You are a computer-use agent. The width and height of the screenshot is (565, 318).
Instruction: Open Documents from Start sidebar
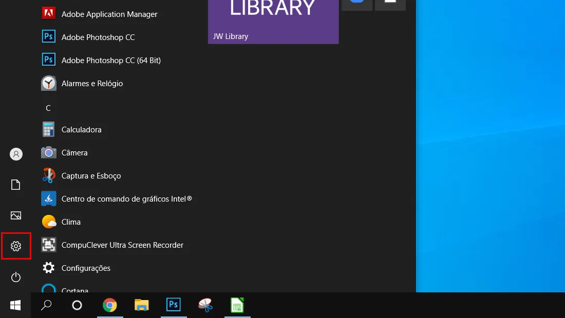[x=16, y=185]
